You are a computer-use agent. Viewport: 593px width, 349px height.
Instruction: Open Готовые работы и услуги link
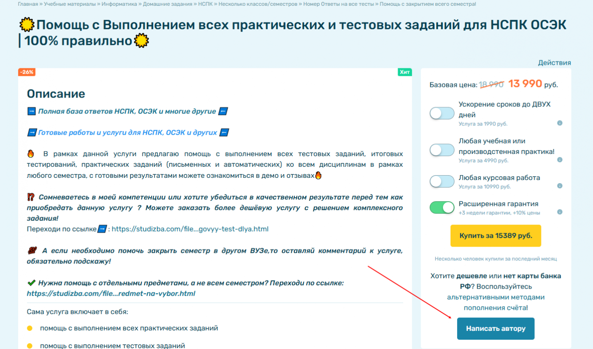coord(128,133)
